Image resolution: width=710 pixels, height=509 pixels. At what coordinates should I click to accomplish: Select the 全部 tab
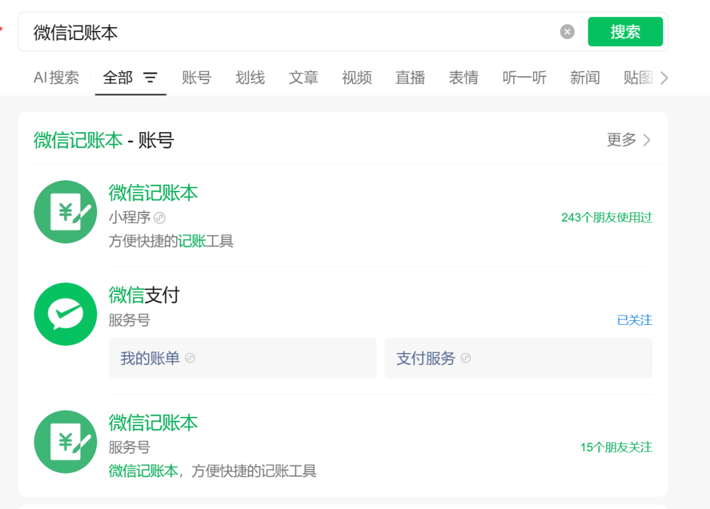tap(118, 78)
